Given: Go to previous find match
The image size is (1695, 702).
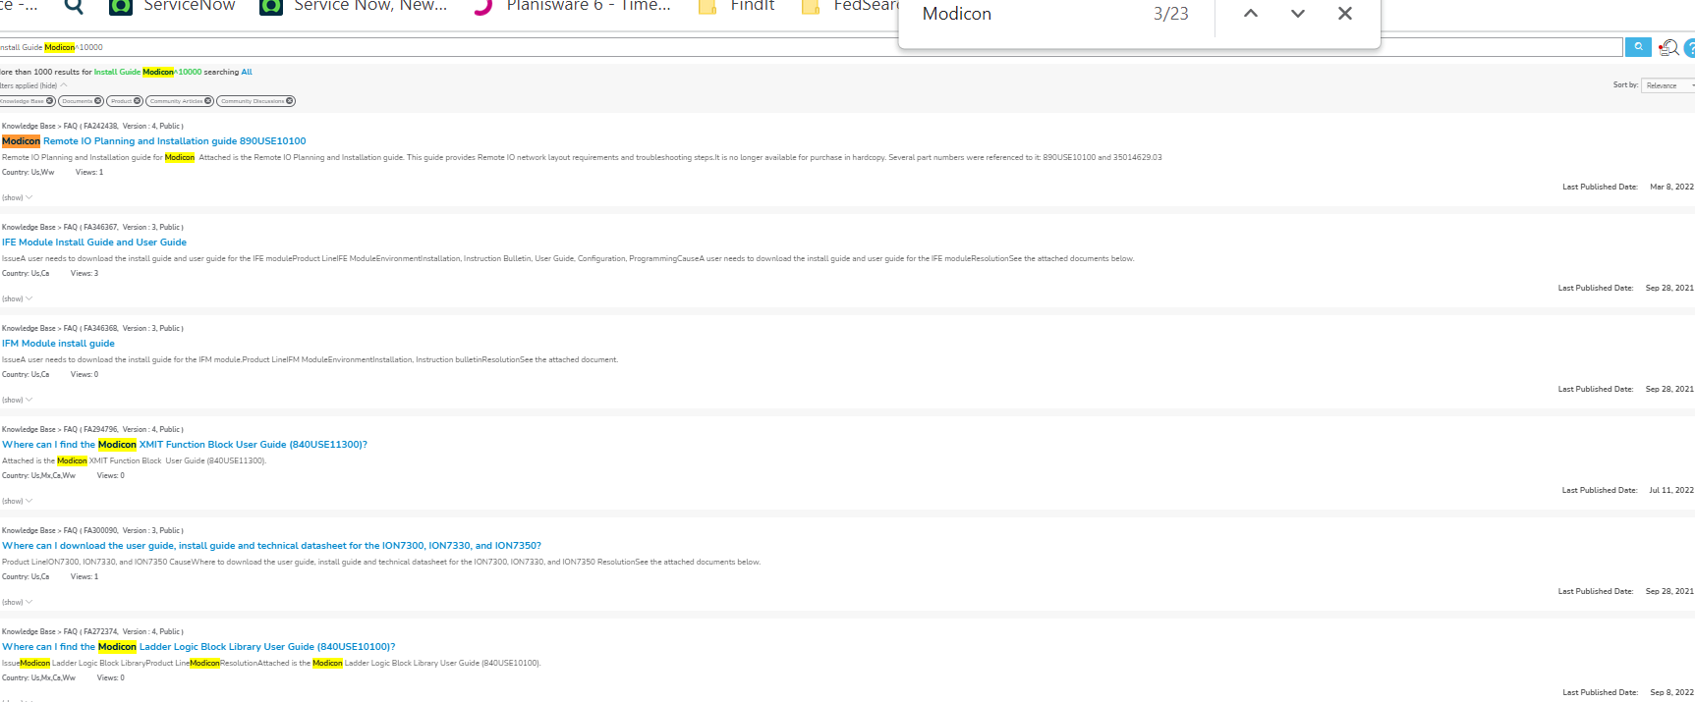Looking at the screenshot, I should [x=1251, y=14].
